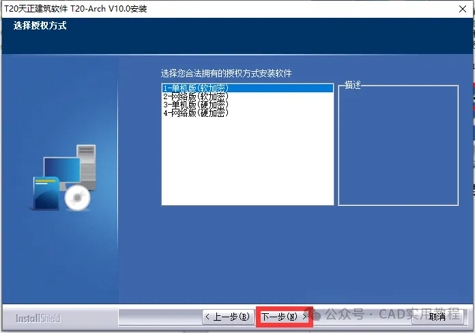The image size is (475, 333).
Task: Cancel installation with 取消 button
Action: click(x=437, y=317)
